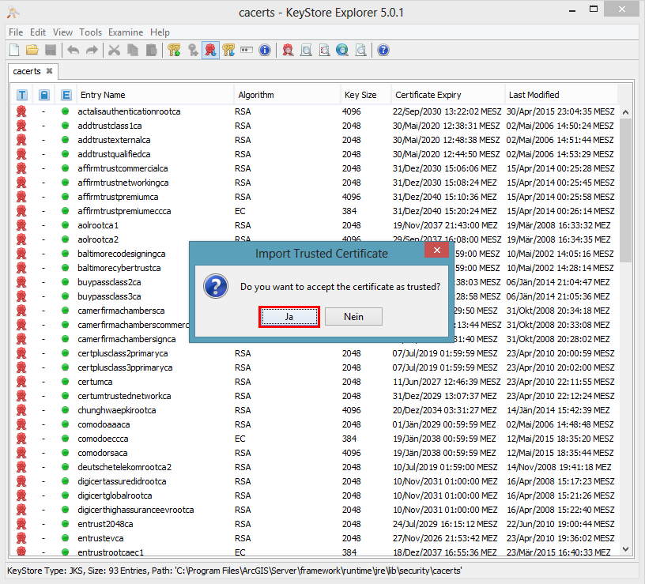Select the Cut toolbar icon
The width and height of the screenshot is (645, 584).
point(113,50)
